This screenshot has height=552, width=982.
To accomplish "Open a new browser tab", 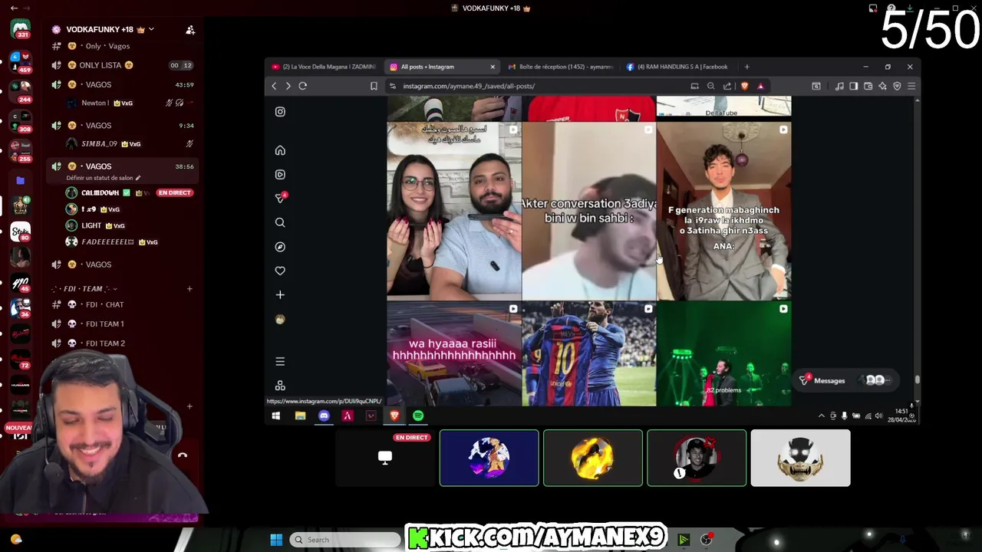I will pyautogui.click(x=746, y=67).
